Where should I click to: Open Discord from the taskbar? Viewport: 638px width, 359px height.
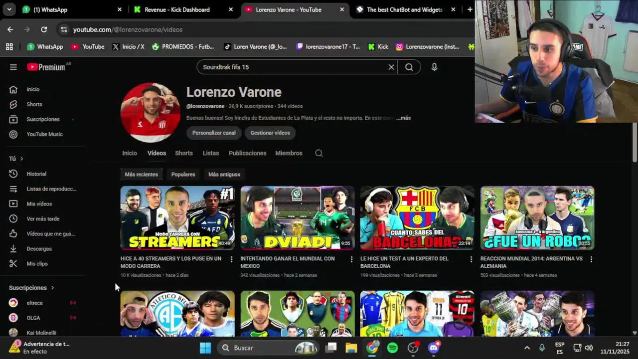(434, 348)
